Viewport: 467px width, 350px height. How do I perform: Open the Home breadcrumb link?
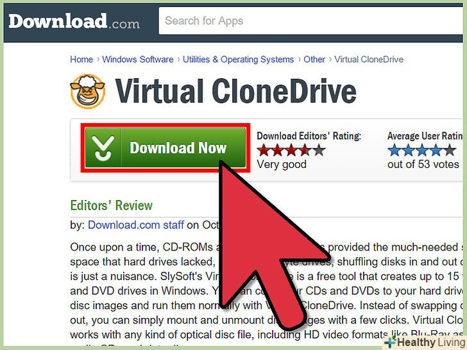[x=81, y=59]
